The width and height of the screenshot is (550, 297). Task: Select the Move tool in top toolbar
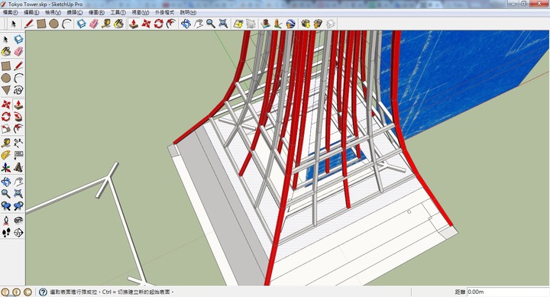pos(146,24)
